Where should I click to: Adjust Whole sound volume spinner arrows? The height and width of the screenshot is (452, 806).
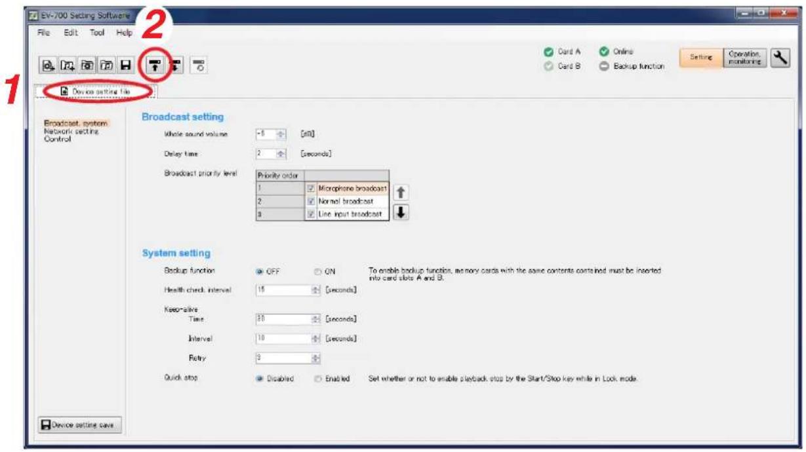click(x=283, y=134)
